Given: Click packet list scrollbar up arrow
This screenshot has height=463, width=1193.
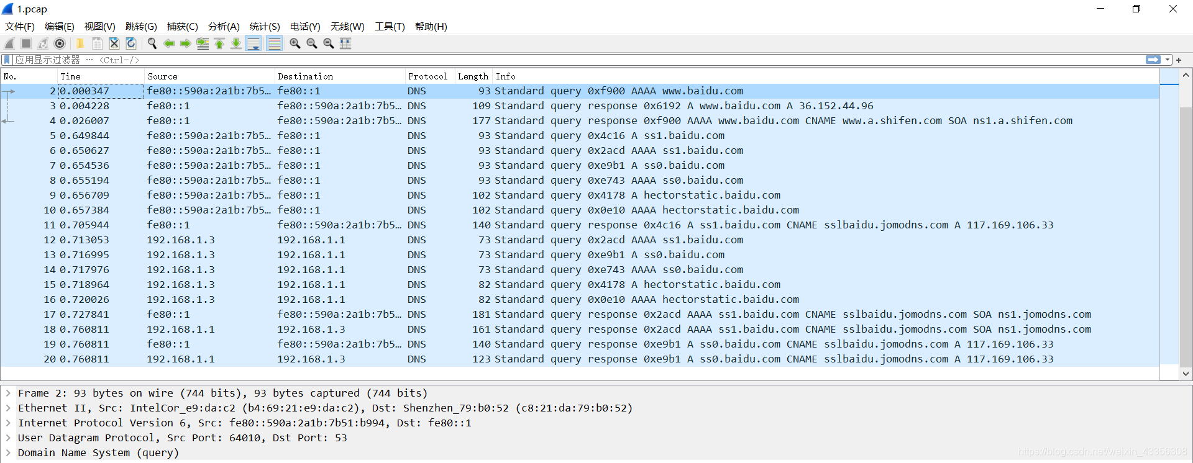Looking at the screenshot, I should pos(1186,75).
